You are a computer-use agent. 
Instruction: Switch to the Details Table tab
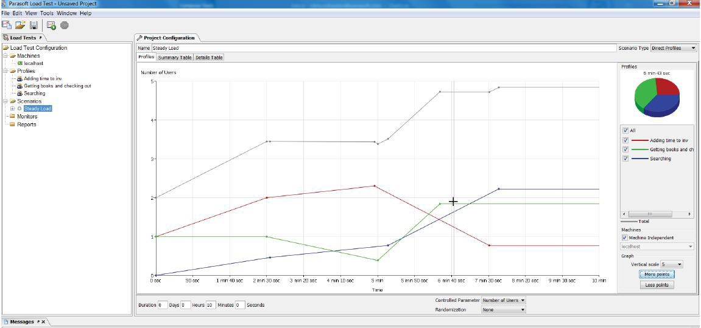209,58
